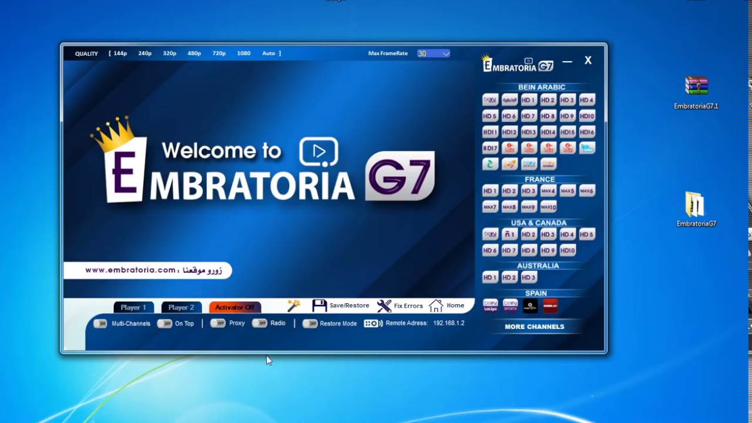Enable the Proxy switch

coord(218,323)
